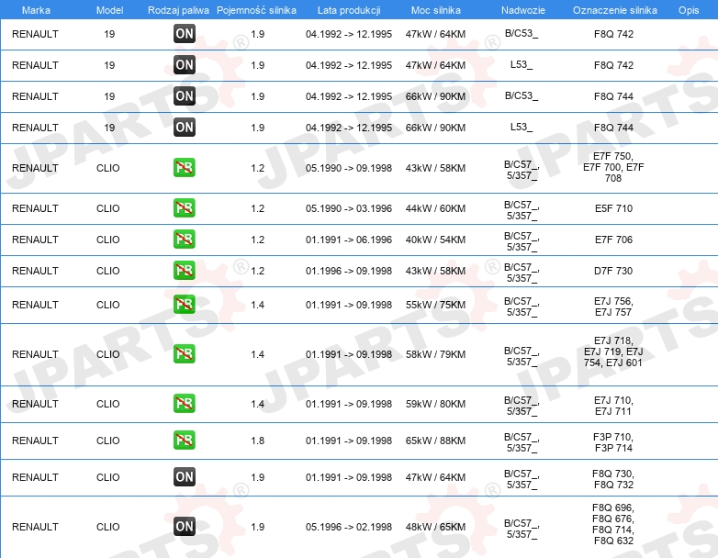
Task: Click the E7J 718, E7J 719 engine codes cell
Action: (613, 352)
